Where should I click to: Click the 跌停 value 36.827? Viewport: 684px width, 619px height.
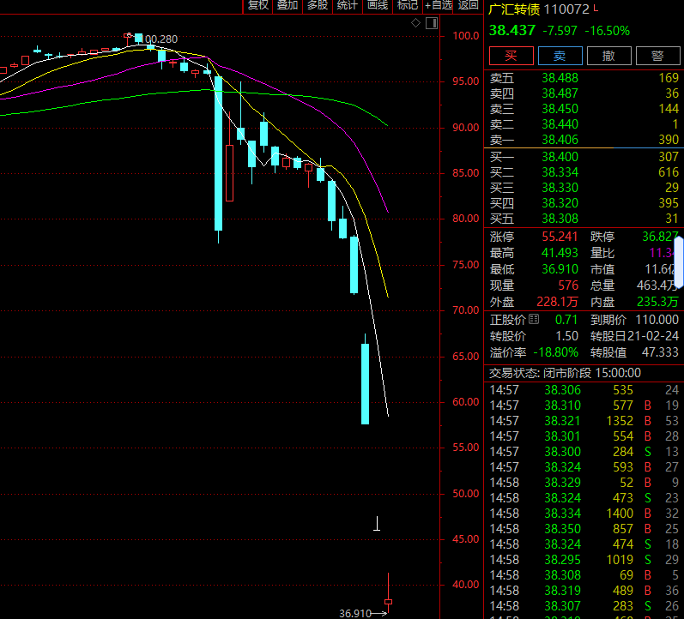[x=660, y=237]
